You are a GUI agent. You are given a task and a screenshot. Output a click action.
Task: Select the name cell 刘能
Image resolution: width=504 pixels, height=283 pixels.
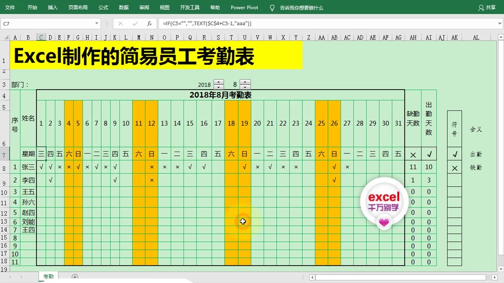pyautogui.click(x=28, y=222)
